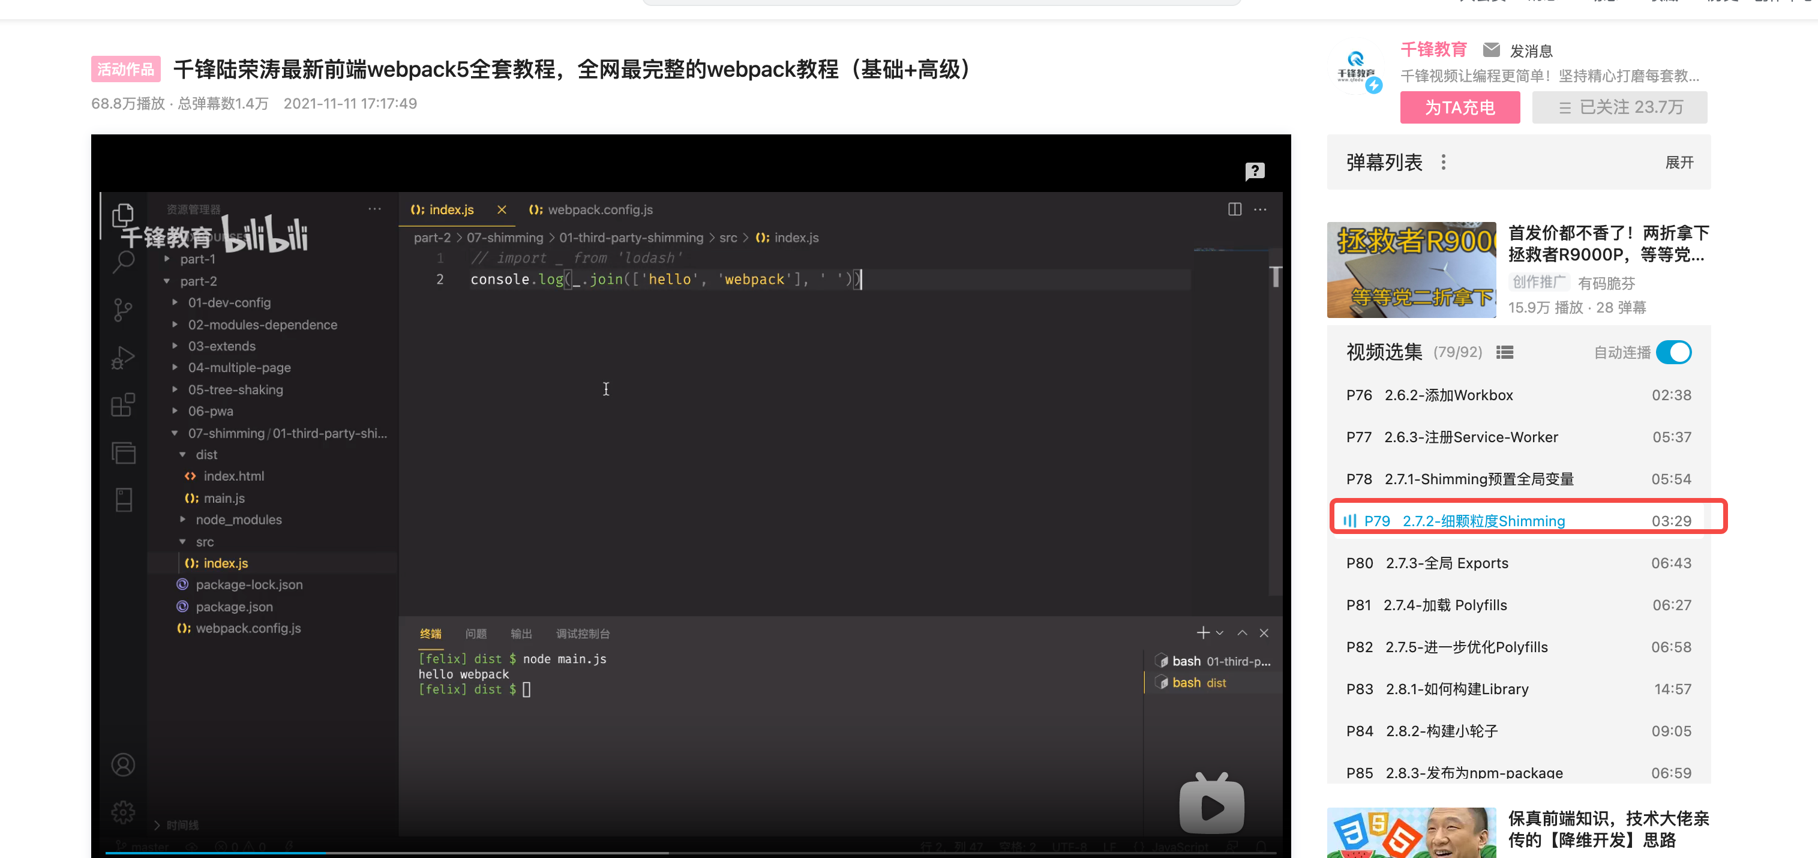The image size is (1818, 858).
Task: Open index.html in dist folder
Action: (x=233, y=476)
